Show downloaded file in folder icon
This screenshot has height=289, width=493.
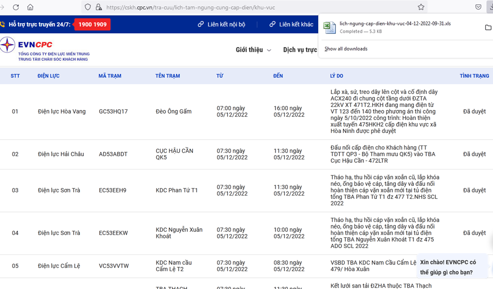pos(488,27)
